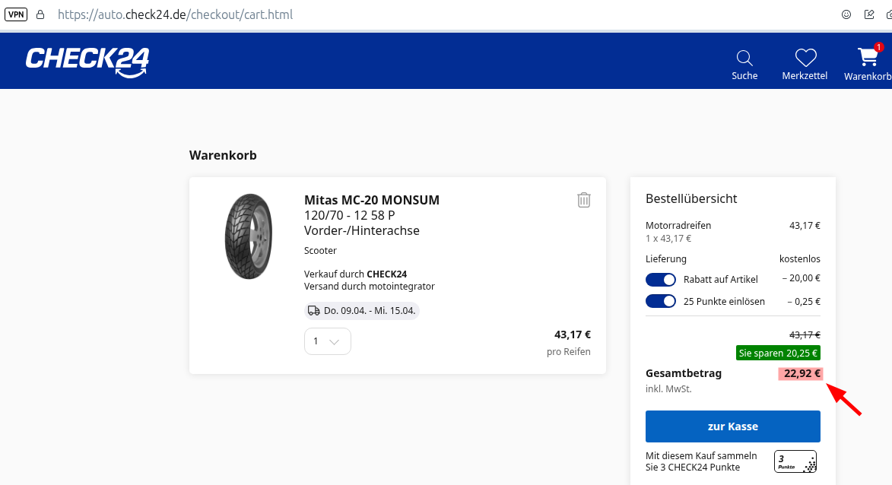Viewport: 892px width, 485px height.
Task: Click the CHECK24 logo
Action: [87, 61]
